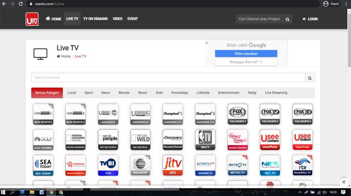351x196 pixels.
Task: Watch the TVRI channel
Action: [x=108, y=165]
